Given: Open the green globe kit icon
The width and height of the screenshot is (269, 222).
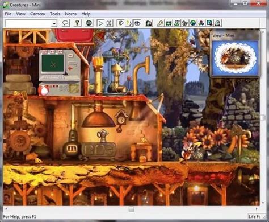Looking at the screenshot, I should click(x=193, y=23).
